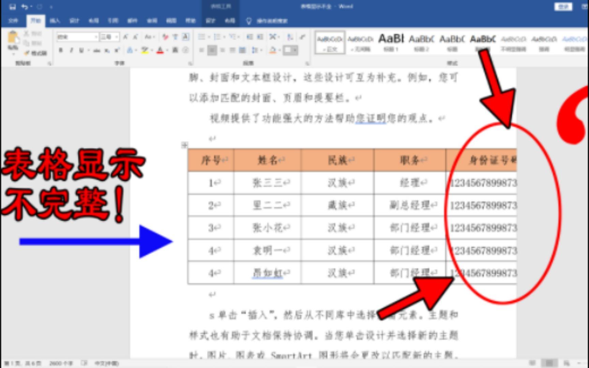Toggle underline formatting
The image size is (589, 368).
(81, 50)
